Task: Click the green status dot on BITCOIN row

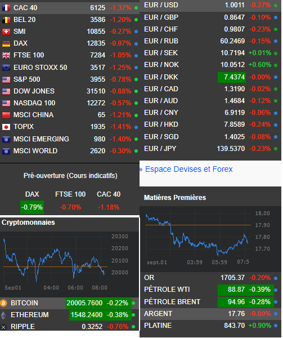Action: click(133, 303)
